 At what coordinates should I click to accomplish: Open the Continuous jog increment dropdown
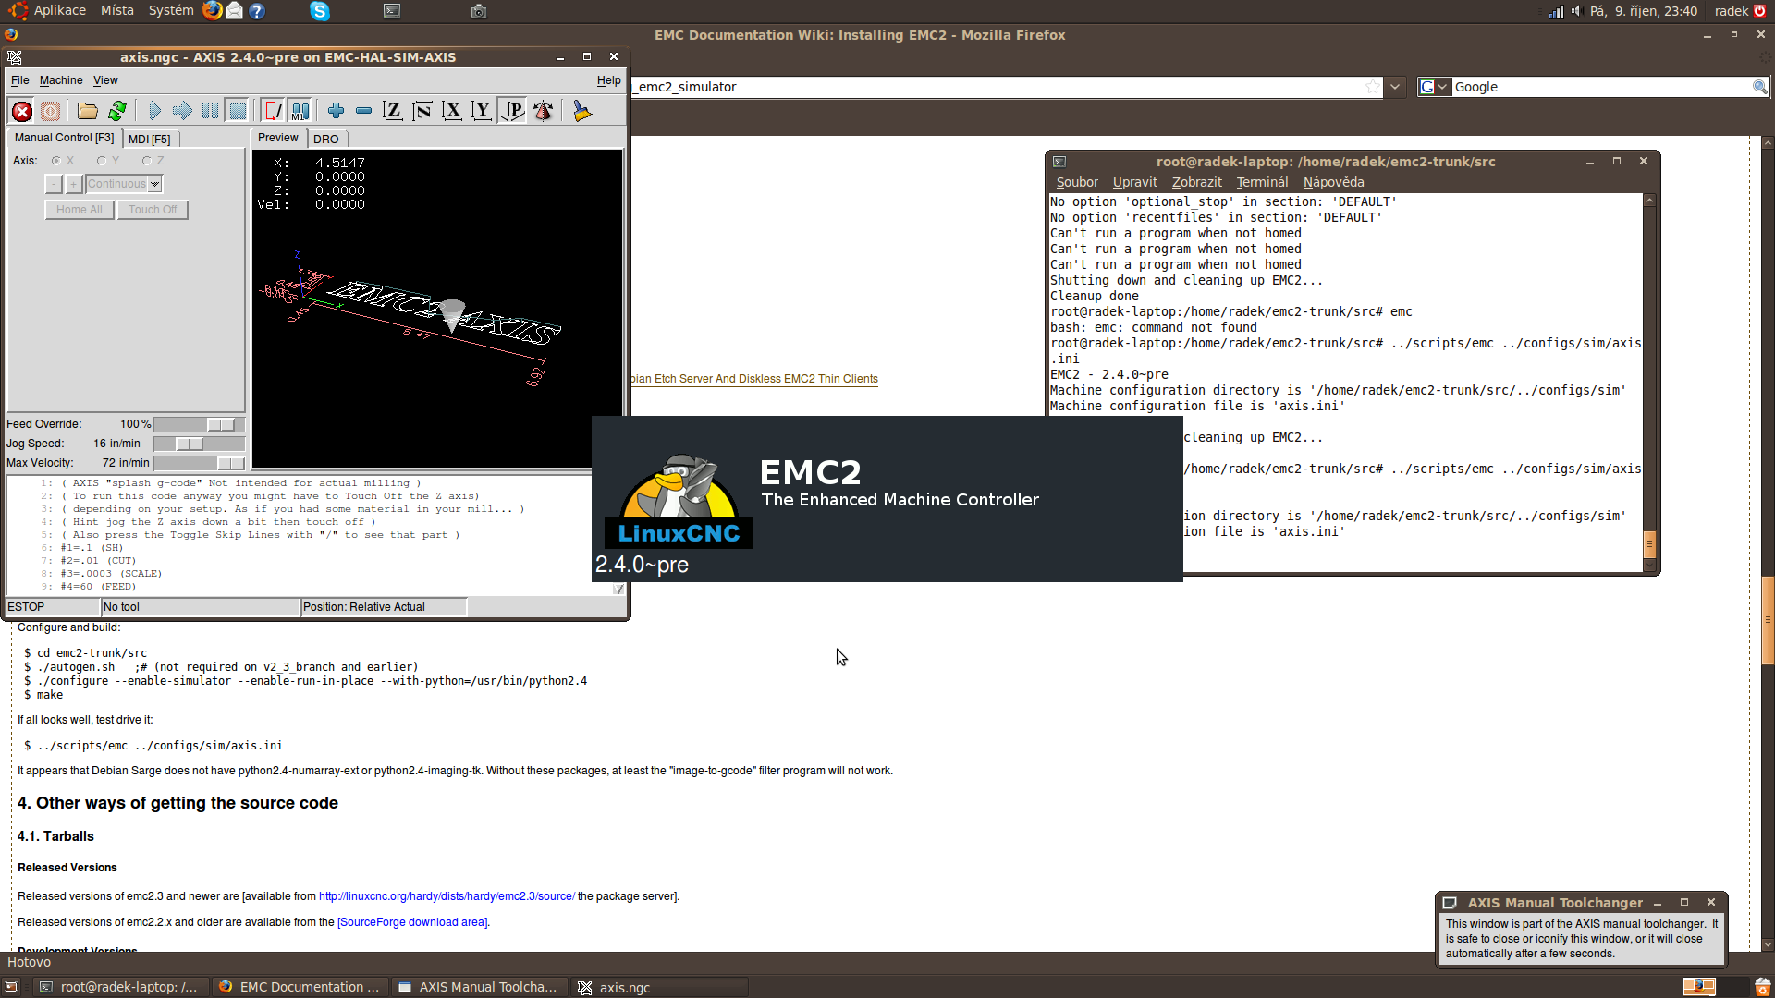154,184
